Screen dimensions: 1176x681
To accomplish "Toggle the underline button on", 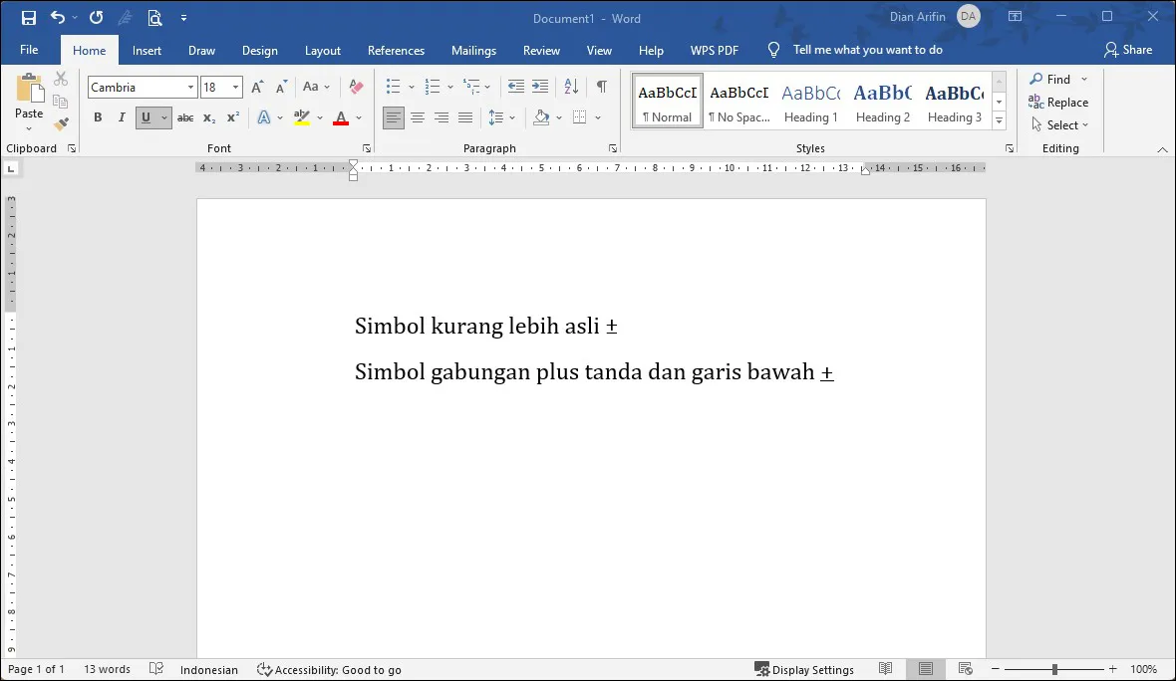I will [147, 117].
